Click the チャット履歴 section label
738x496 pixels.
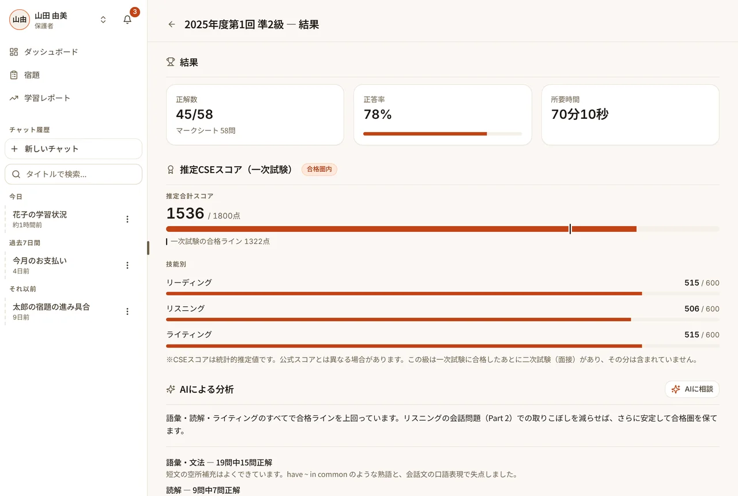(29, 130)
